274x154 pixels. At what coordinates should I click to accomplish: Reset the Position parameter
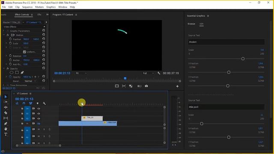[44, 39]
